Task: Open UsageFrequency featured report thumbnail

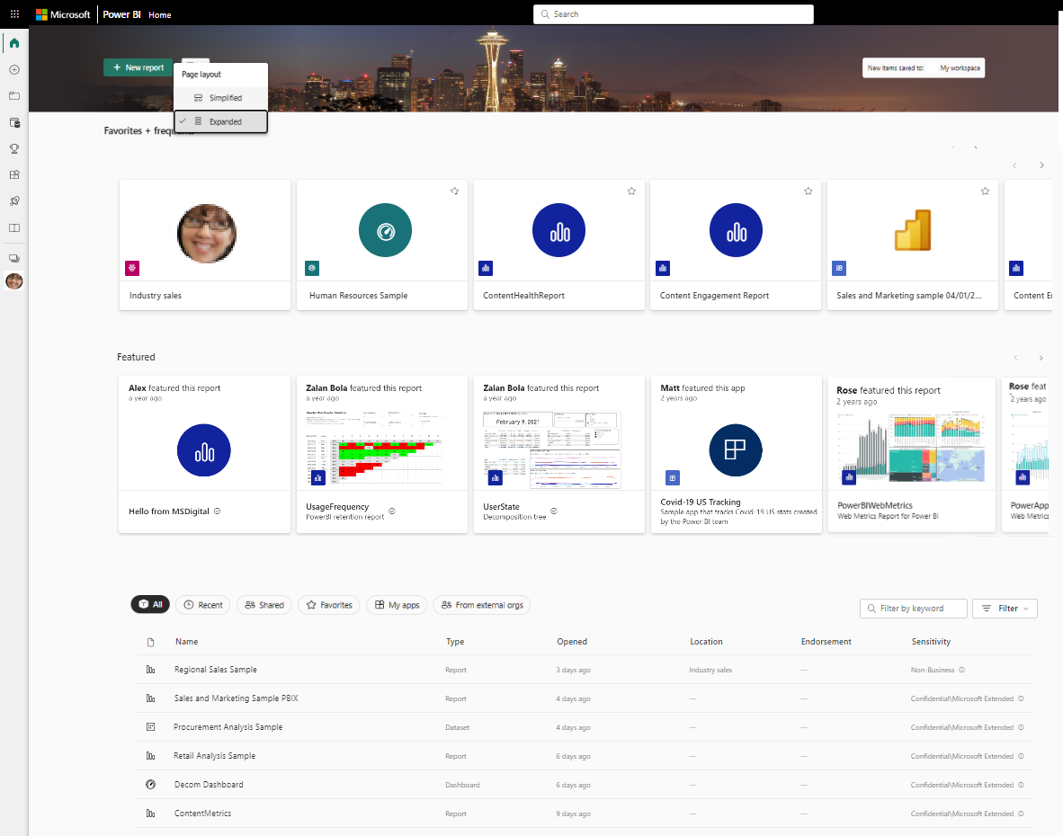Action: point(373,447)
